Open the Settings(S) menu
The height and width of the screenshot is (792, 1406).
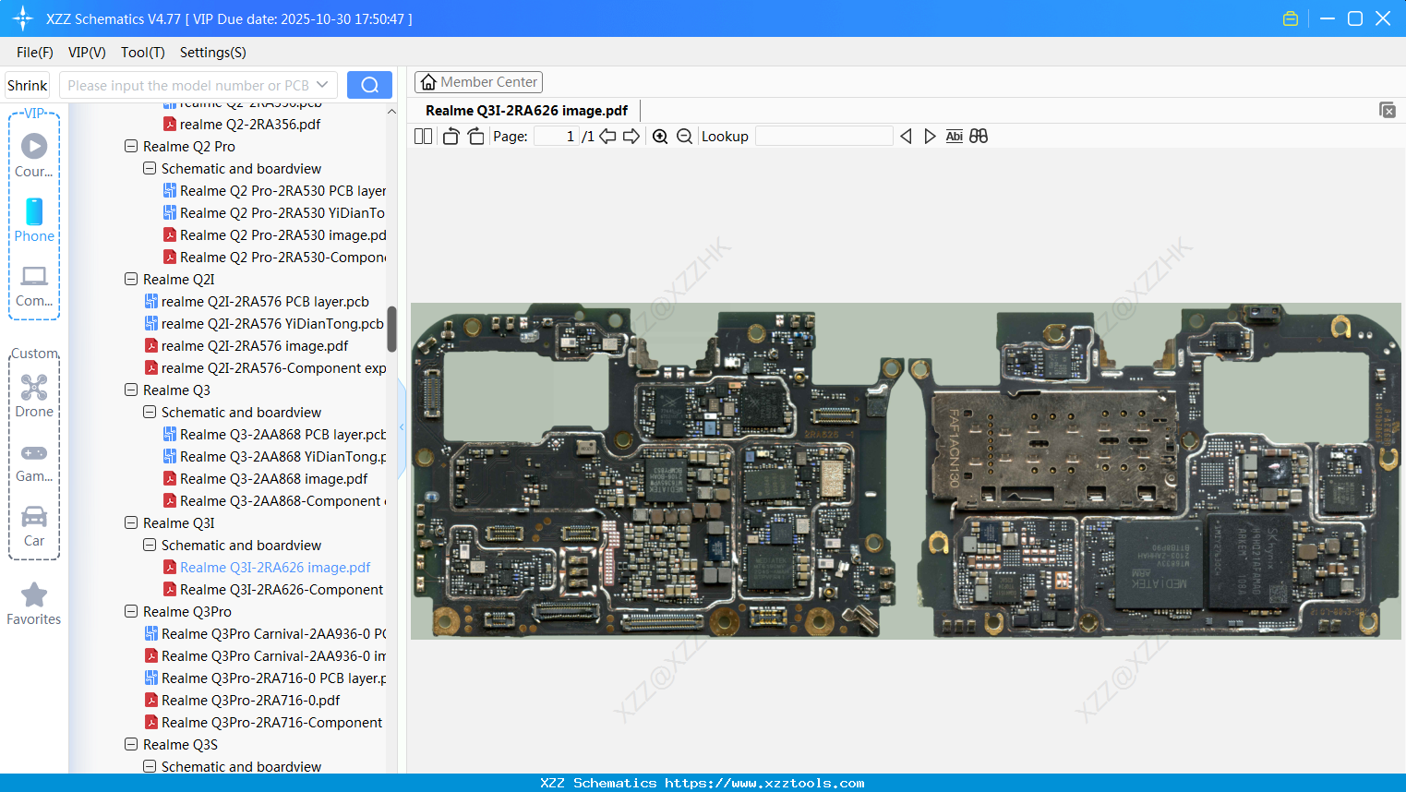212,53
